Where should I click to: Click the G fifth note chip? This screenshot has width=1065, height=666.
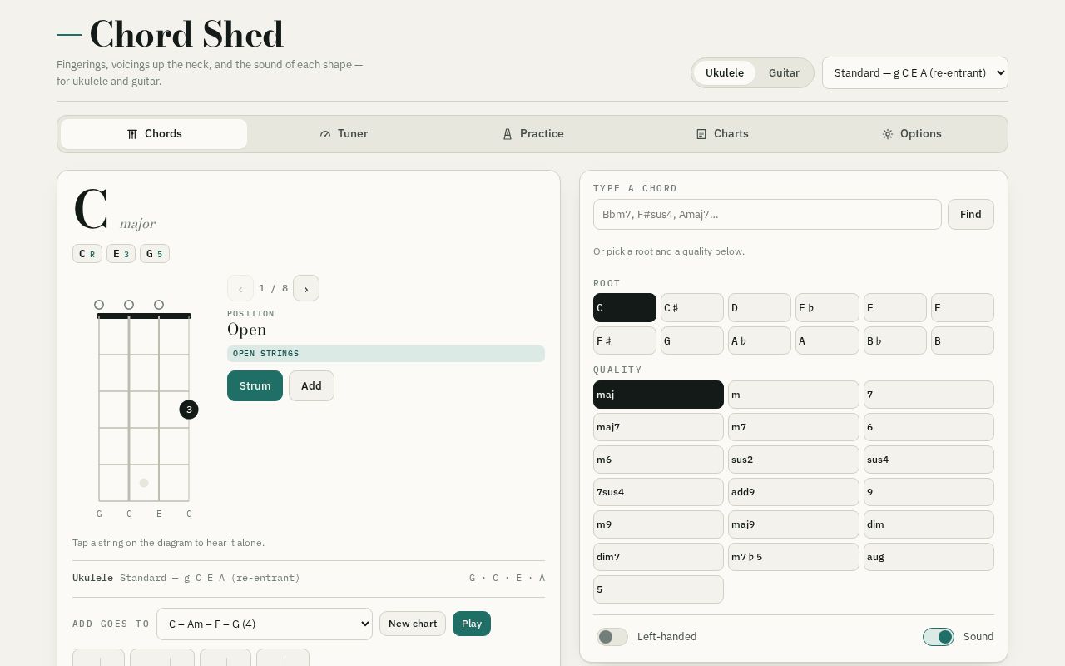(x=155, y=254)
